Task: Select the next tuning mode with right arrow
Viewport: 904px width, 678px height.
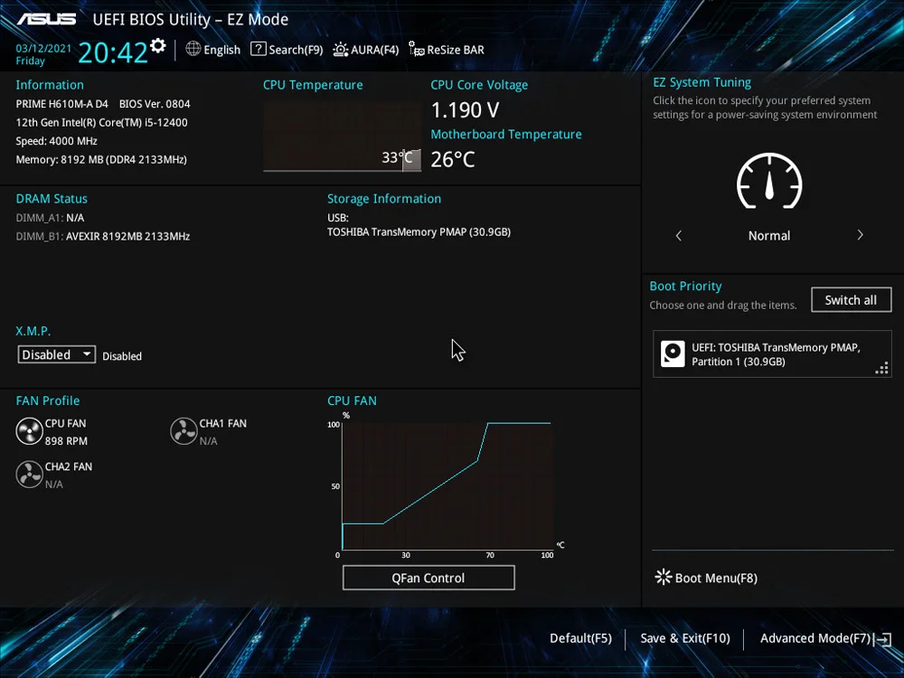Action: pos(860,235)
